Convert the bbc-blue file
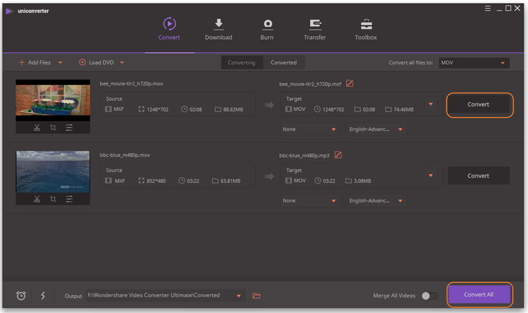 coord(478,176)
